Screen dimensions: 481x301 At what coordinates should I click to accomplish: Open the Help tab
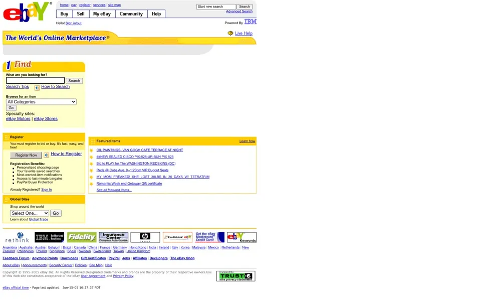tap(156, 14)
